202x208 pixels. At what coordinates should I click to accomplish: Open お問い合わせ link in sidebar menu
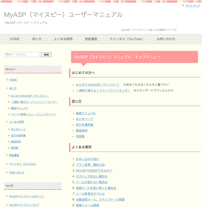click(x=17, y=173)
